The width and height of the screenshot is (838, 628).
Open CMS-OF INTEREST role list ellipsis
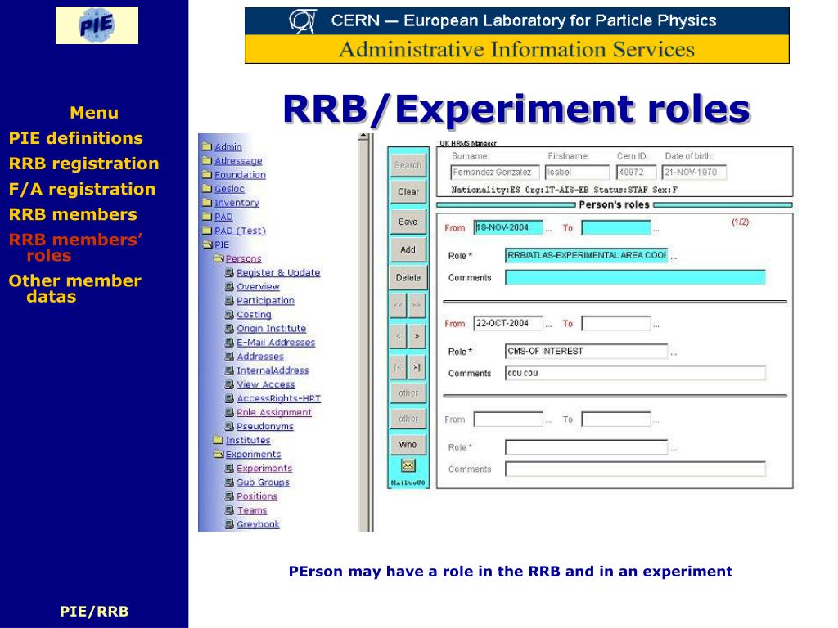pos(674,353)
